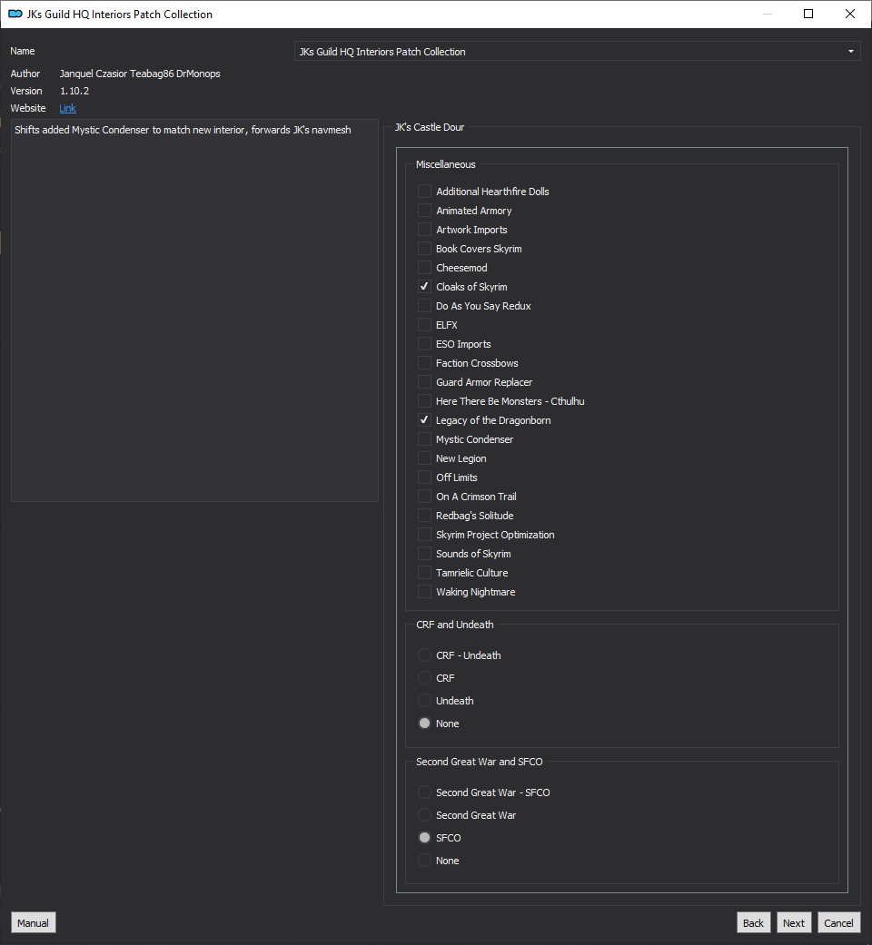Image resolution: width=872 pixels, height=945 pixels.
Task: Click the Mod Organizer icon in title bar
Action: click(x=15, y=14)
